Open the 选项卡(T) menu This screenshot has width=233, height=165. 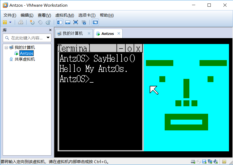[87, 15]
